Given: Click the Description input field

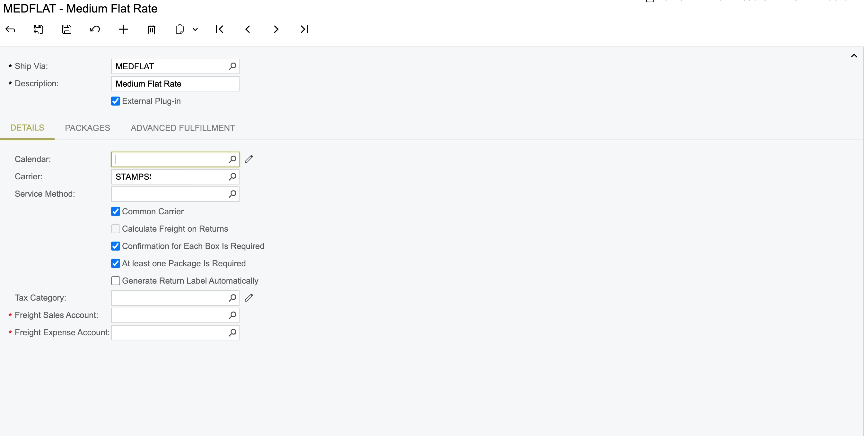Looking at the screenshot, I should [x=175, y=84].
